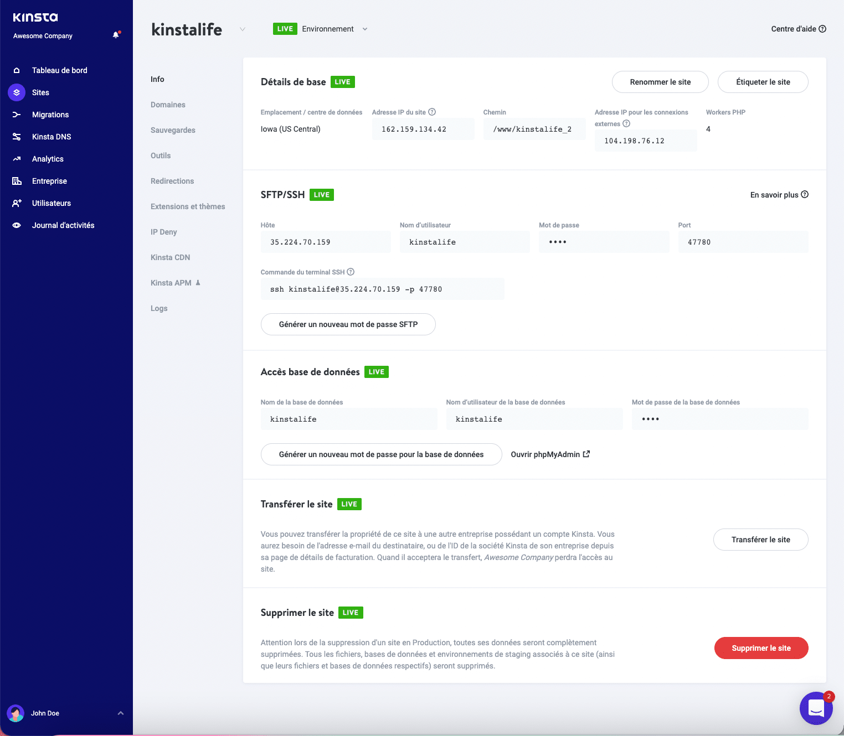Click the SFTP Hôte field 35.224.70.159
Screen dimensions: 844x736
[326, 242]
